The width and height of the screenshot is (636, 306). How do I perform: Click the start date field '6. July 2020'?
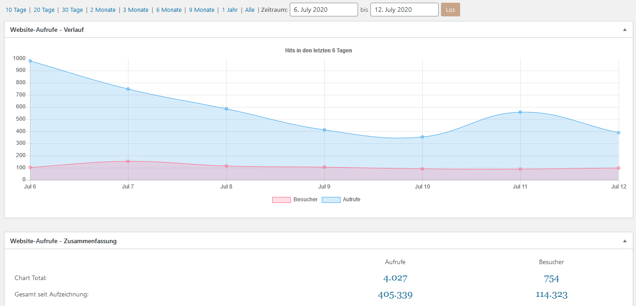coord(324,10)
